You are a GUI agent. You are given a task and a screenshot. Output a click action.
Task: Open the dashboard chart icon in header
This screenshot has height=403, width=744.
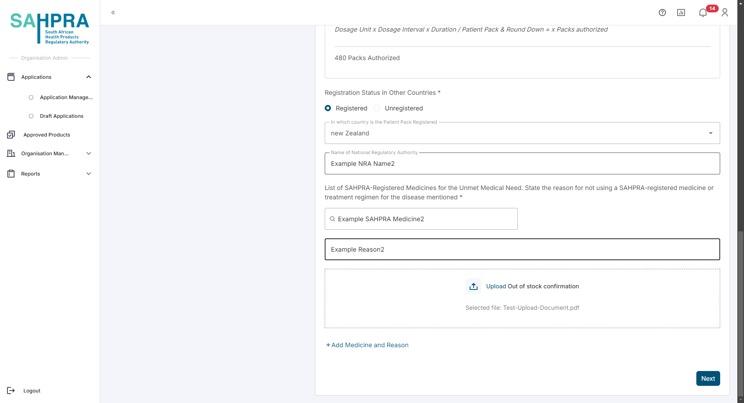681,12
